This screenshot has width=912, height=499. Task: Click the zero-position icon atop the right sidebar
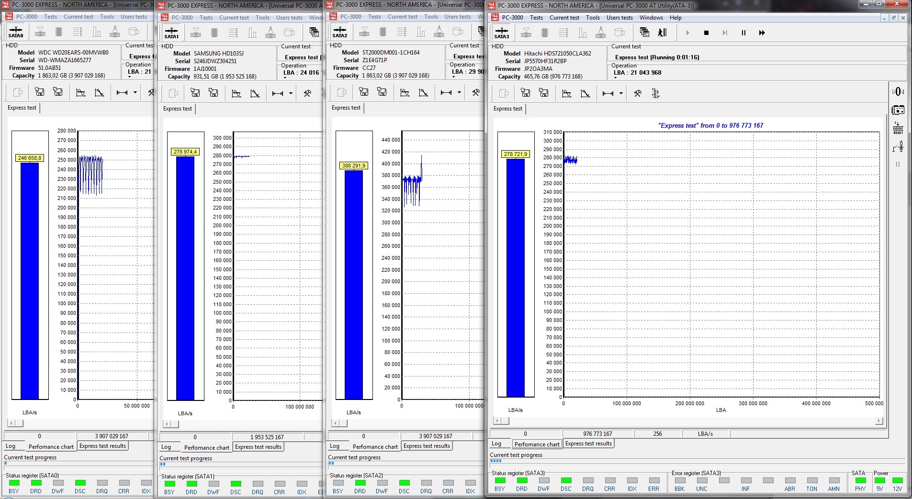898,91
